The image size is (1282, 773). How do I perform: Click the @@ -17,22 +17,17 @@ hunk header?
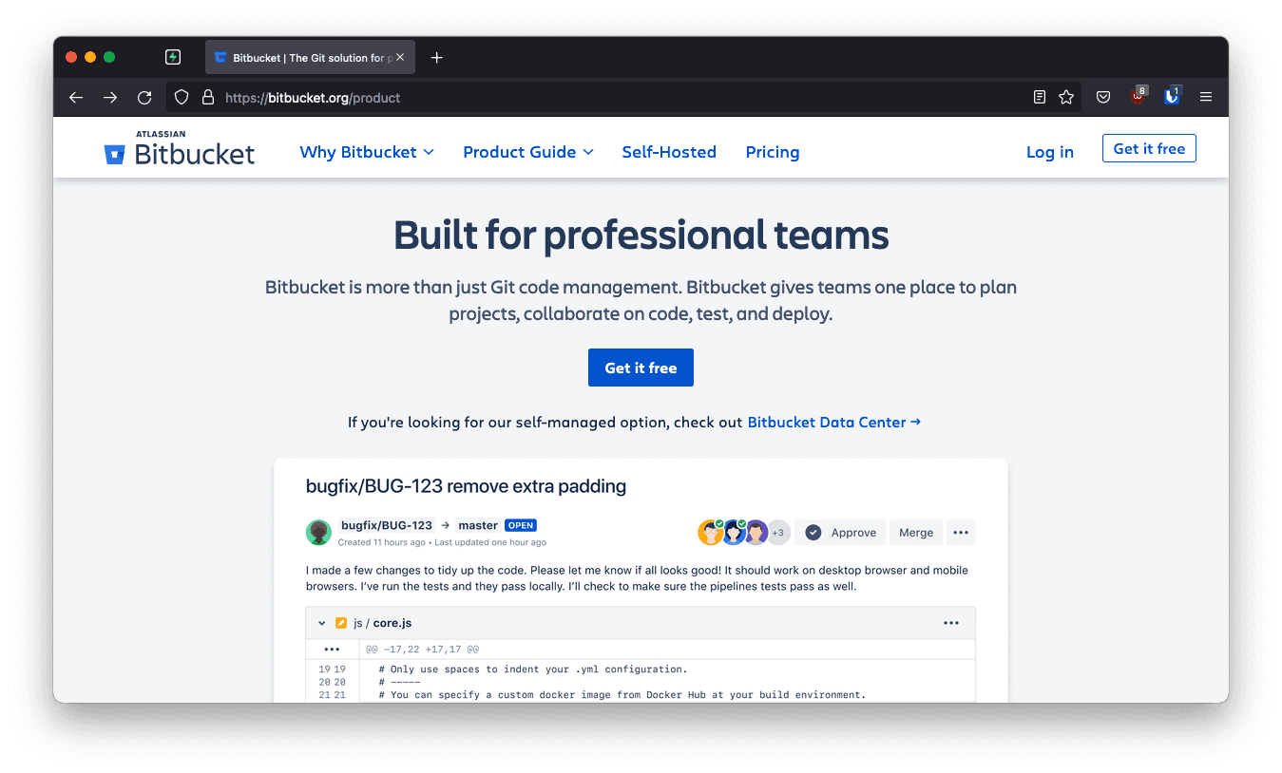point(422,650)
